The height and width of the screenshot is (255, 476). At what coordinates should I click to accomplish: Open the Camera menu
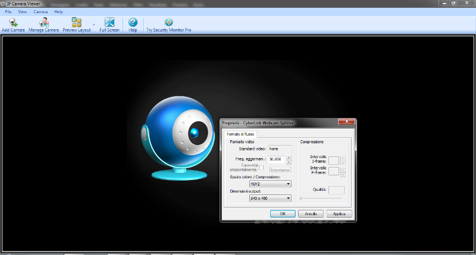click(40, 11)
